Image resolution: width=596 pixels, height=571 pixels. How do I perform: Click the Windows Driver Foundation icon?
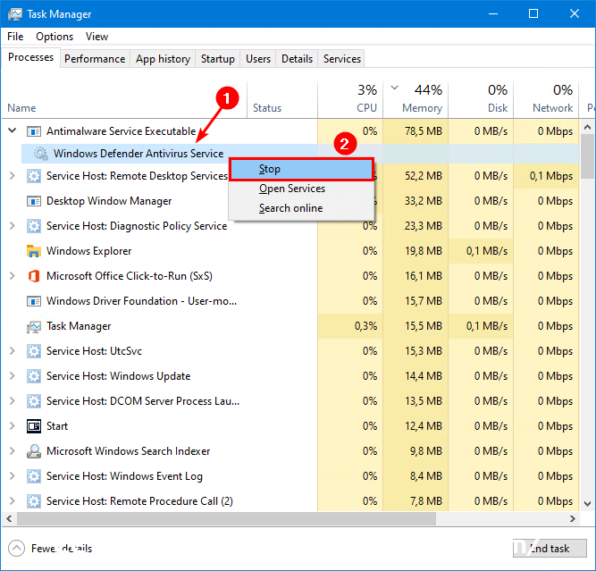pyautogui.click(x=34, y=301)
